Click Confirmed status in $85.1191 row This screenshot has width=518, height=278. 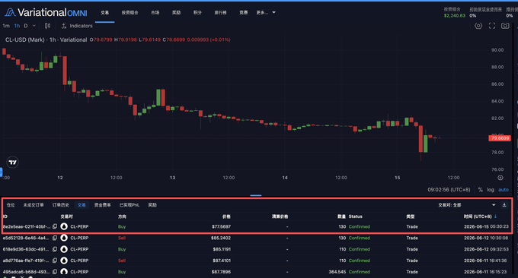click(359, 249)
